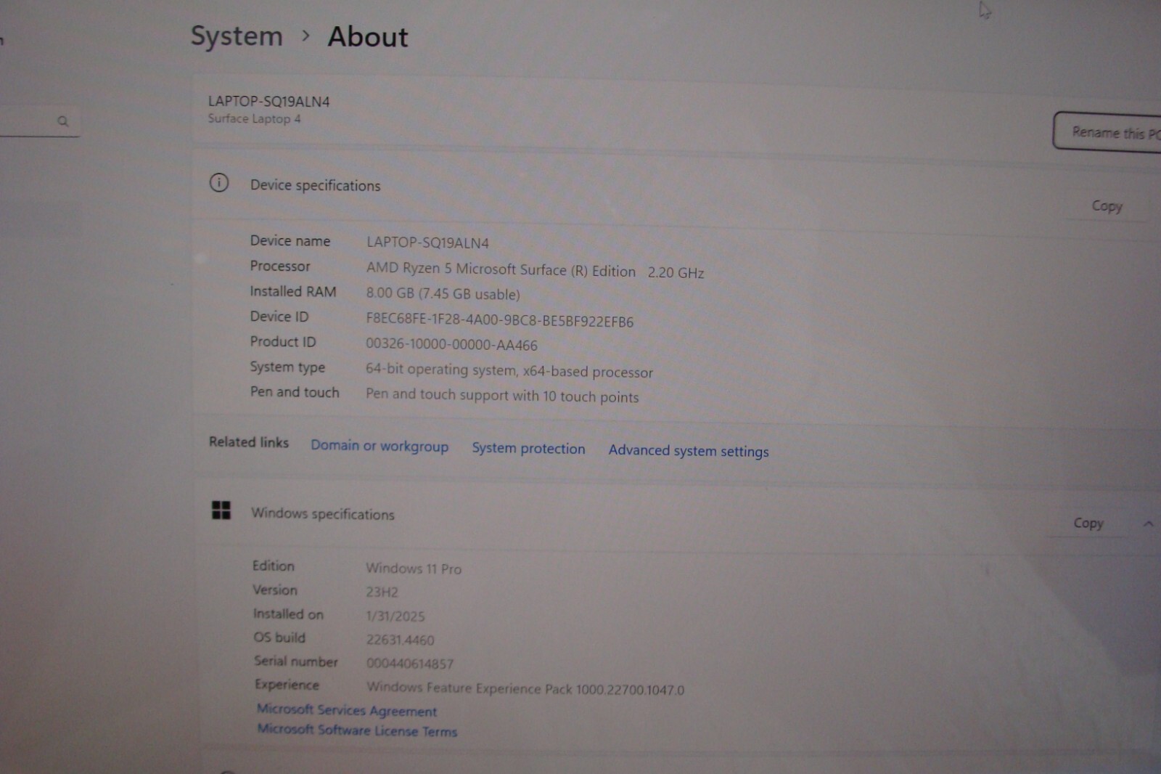
Task: Select Windows Feature Experience Pack value
Action: click(525, 688)
